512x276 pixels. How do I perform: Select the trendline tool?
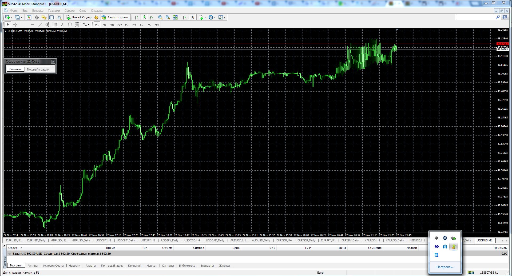40,24
